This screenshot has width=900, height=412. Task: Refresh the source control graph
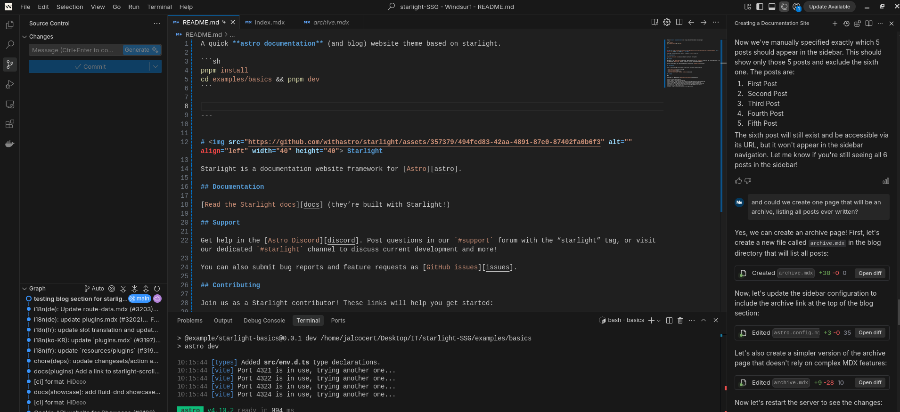[157, 289]
